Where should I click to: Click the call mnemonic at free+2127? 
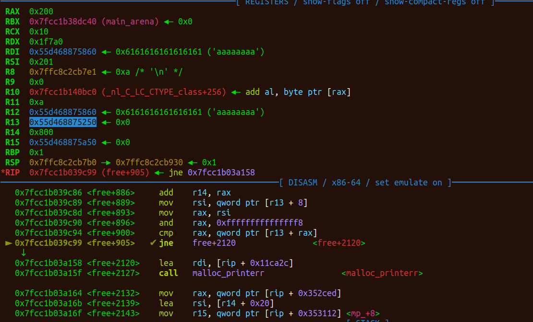point(168,273)
